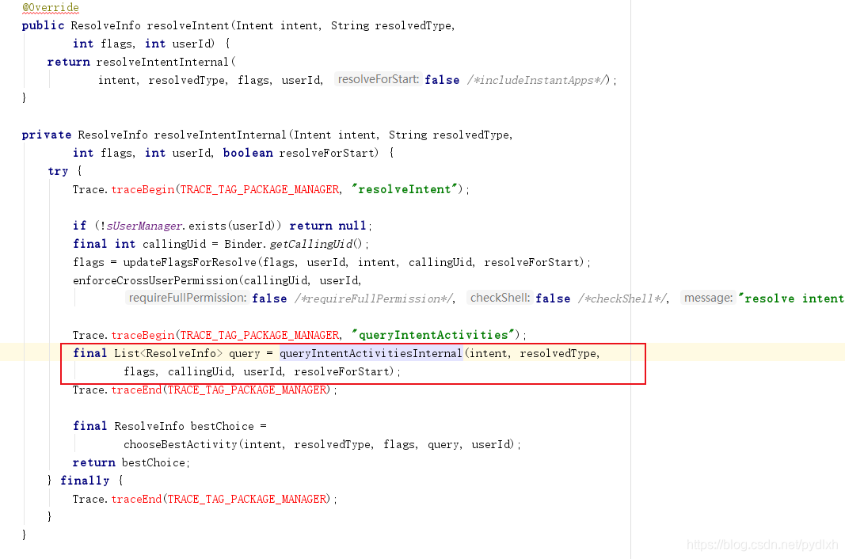
Task: Click the enforceCrossUserPermission method call
Action: click(x=156, y=280)
